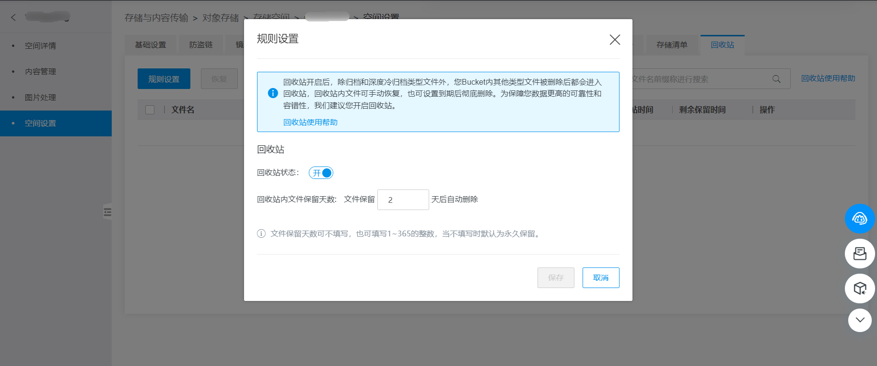
Task: Open the 回收站使用帮助 link beside the search box
Action: pyautogui.click(x=828, y=78)
